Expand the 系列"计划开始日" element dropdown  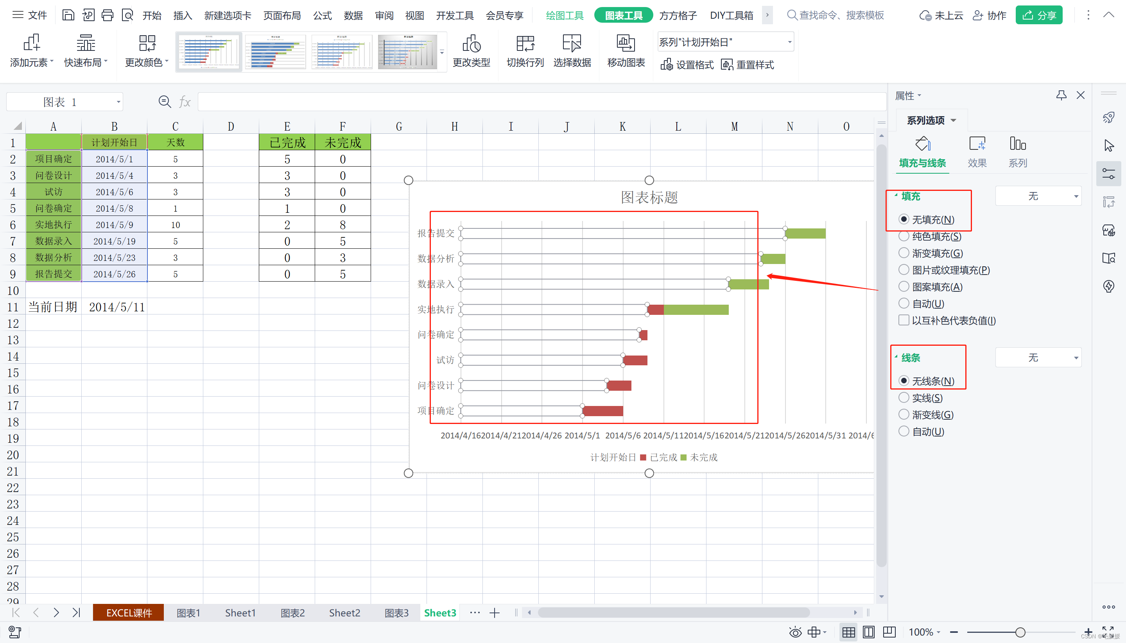[x=789, y=42]
